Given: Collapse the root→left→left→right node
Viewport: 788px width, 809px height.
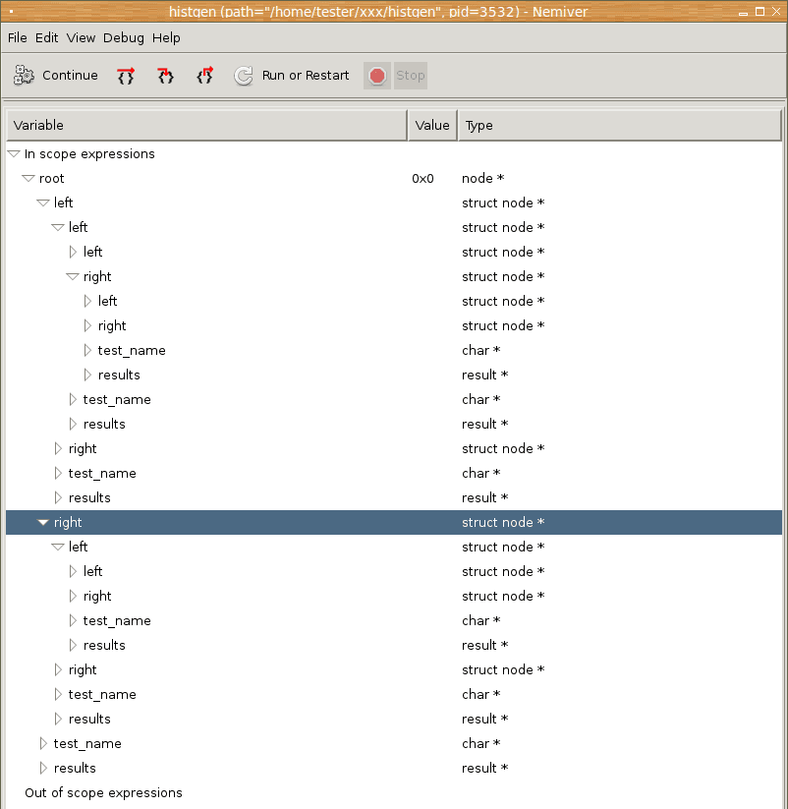Looking at the screenshot, I should (x=73, y=276).
